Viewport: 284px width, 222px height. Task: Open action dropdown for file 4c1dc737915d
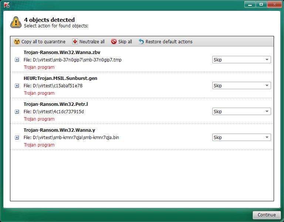pos(241,111)
